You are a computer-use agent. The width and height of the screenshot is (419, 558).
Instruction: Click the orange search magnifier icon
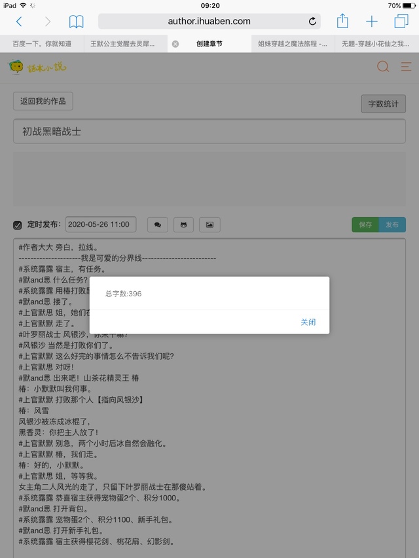383,67
